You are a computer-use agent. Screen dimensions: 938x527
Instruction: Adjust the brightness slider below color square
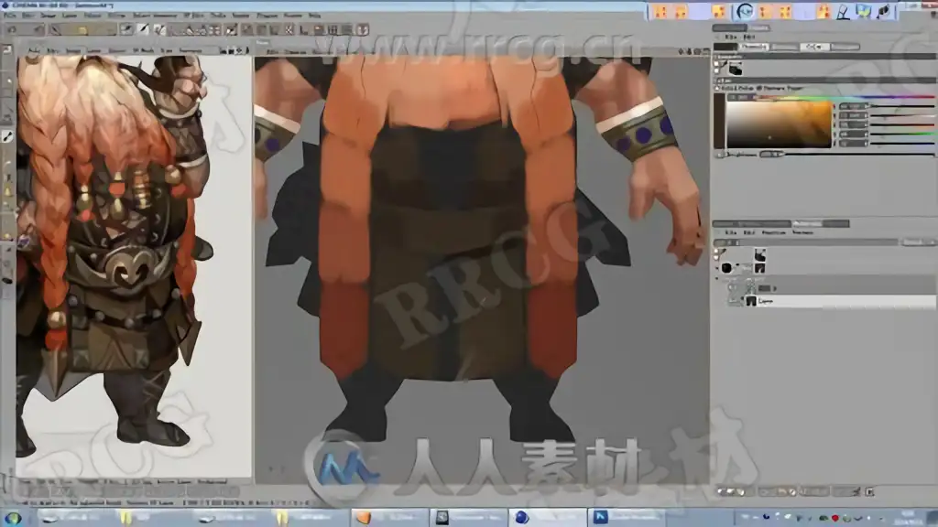tap(858, 154)
